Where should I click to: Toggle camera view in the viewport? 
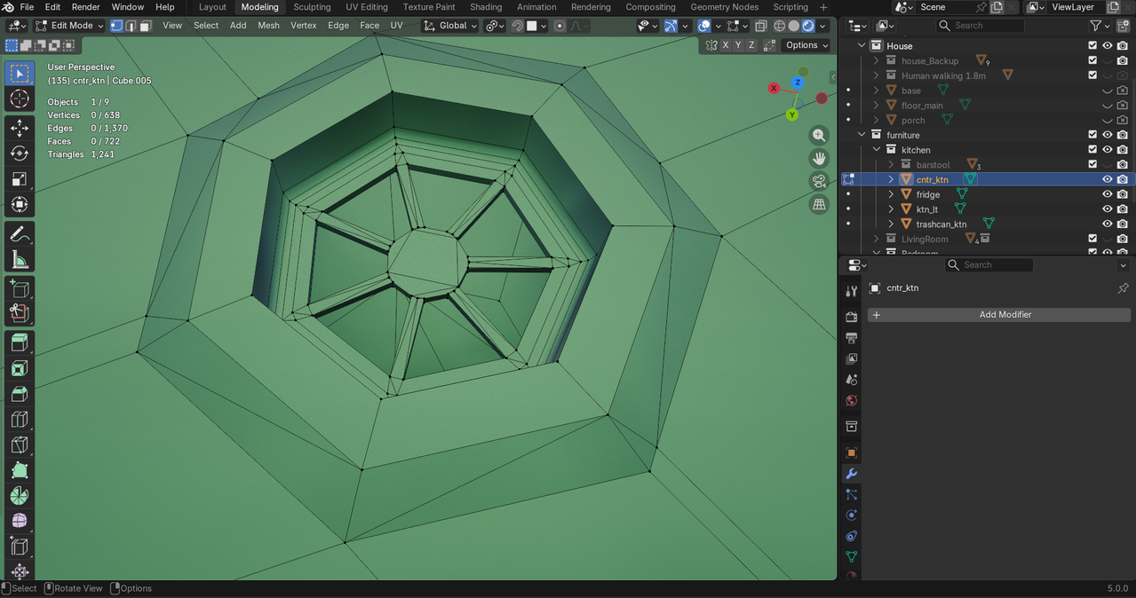click(819, 181)
